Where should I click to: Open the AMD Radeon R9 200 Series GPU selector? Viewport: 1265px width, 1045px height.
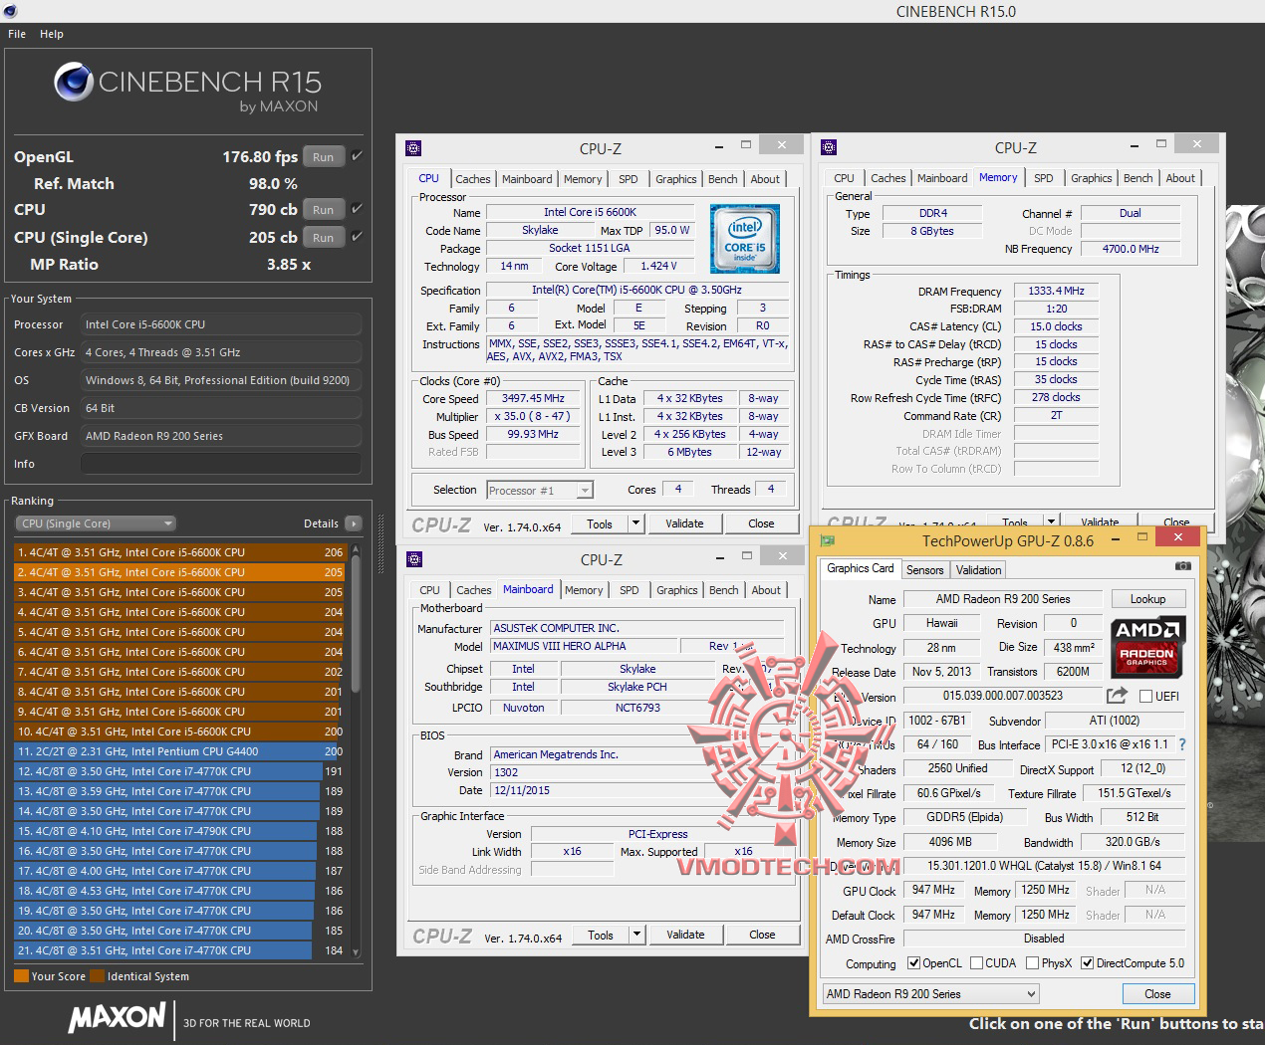coord(931,994)
